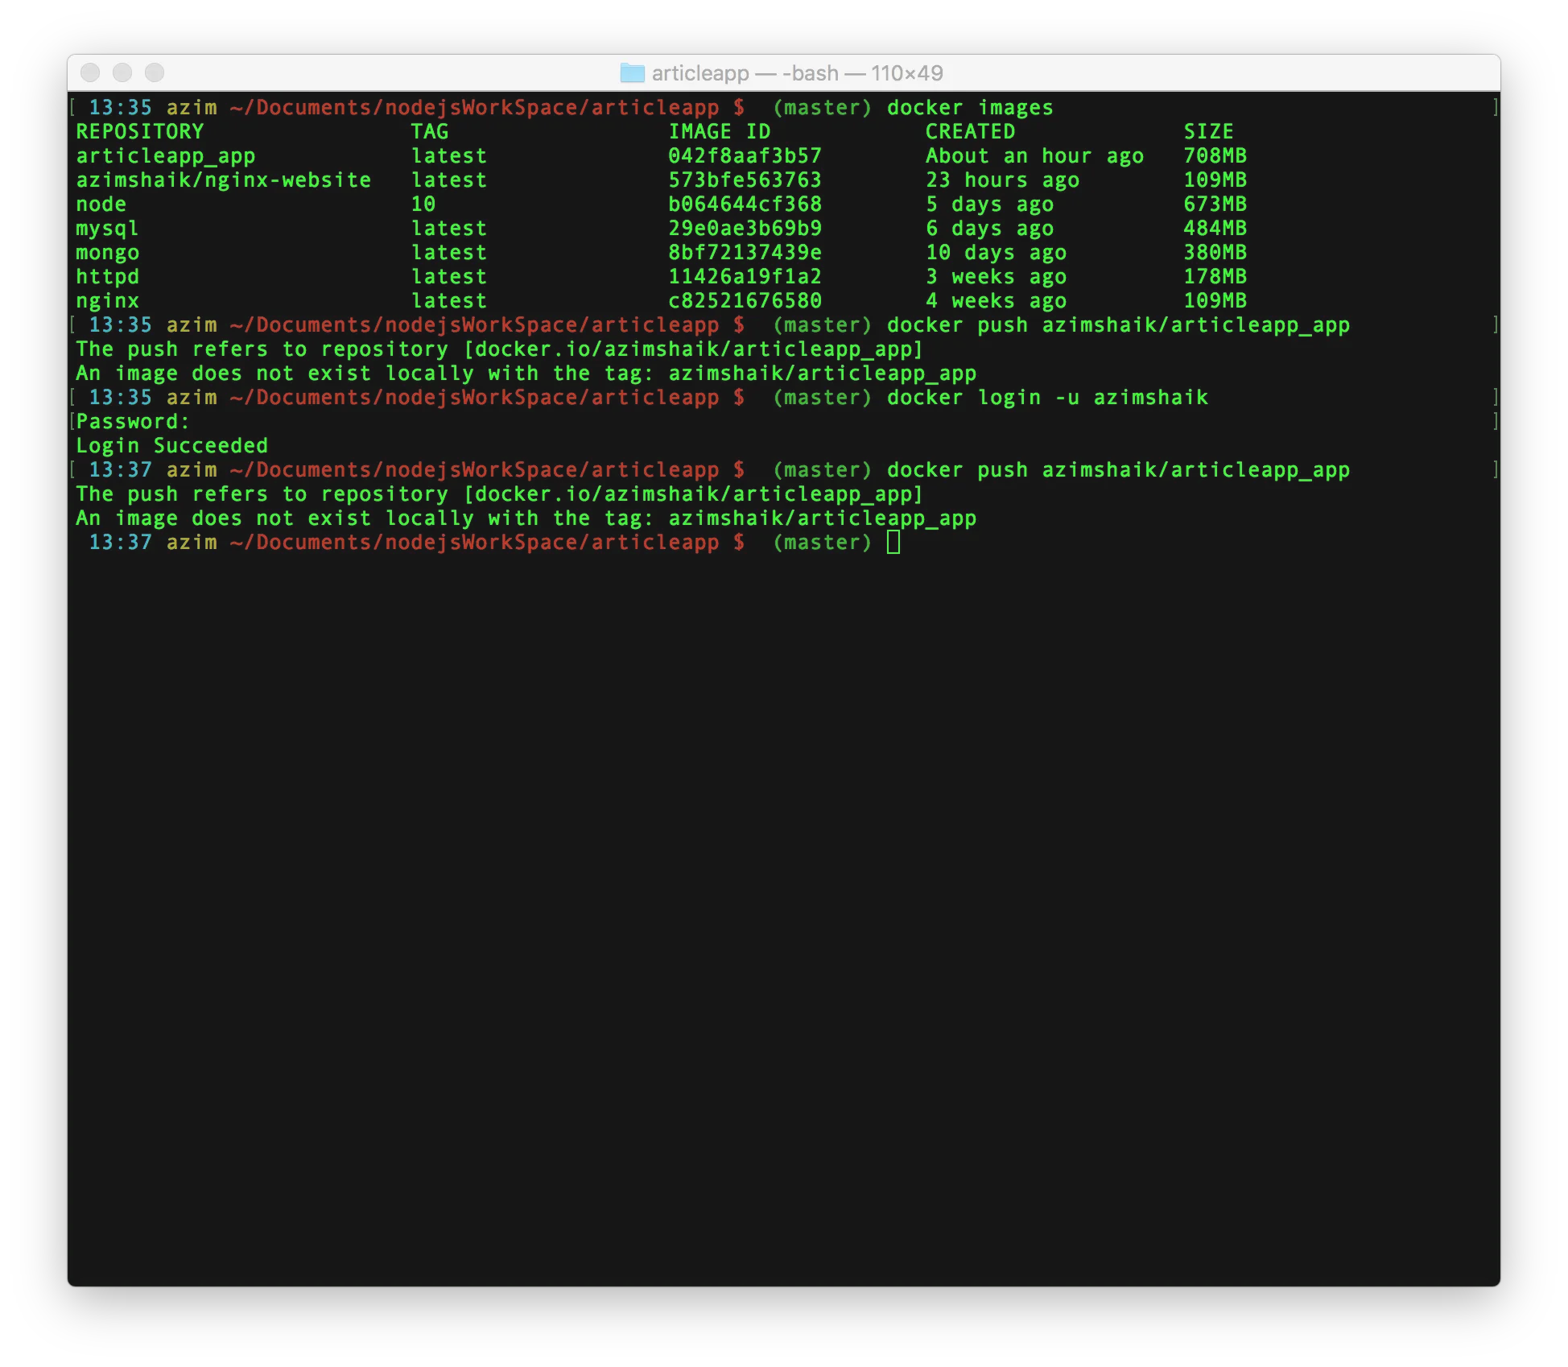Click the terminal cursor block at last prompt

click(x=893, y=543)
